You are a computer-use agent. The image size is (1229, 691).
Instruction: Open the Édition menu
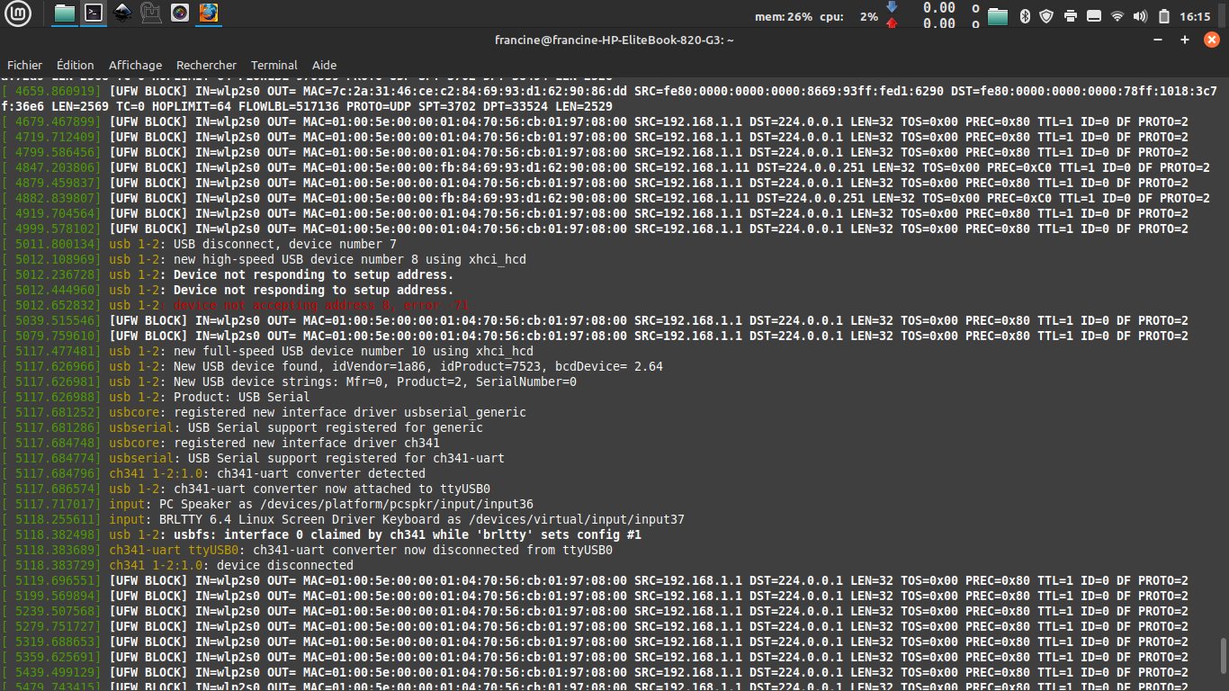point(75,65)
